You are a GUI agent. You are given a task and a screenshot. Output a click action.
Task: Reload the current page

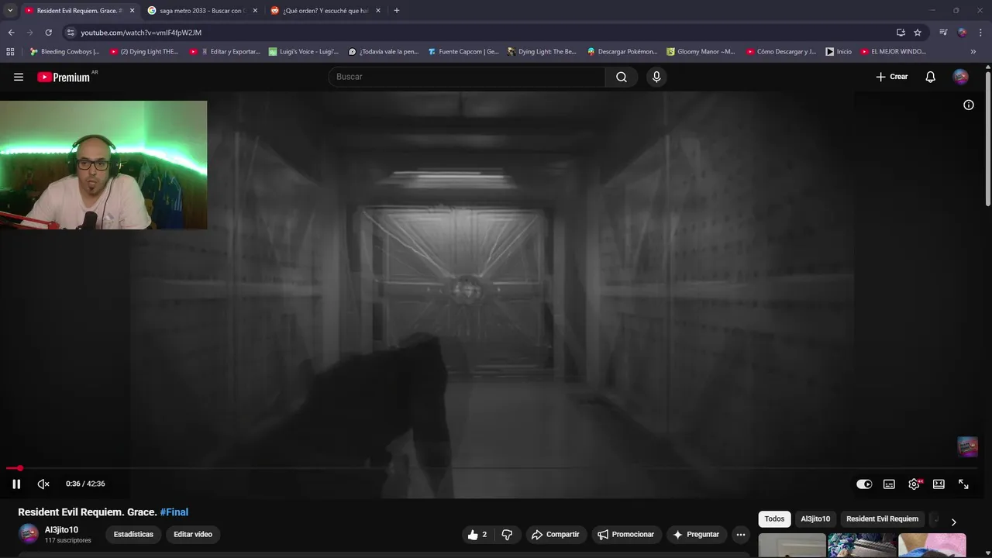(48, 33)
